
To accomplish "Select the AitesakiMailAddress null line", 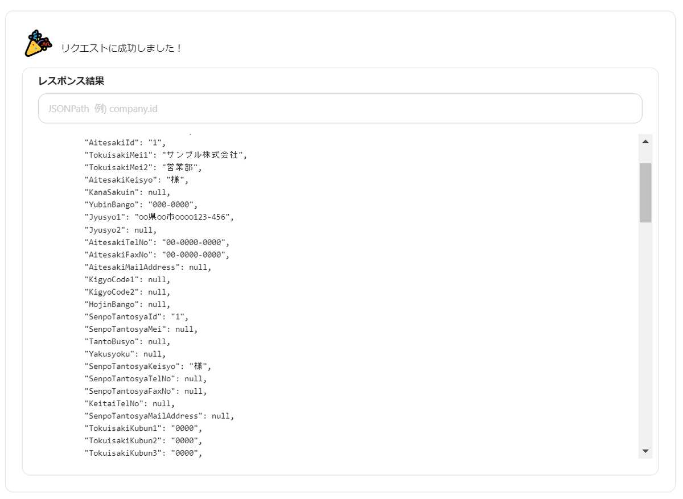I will [x=147, y=267].
